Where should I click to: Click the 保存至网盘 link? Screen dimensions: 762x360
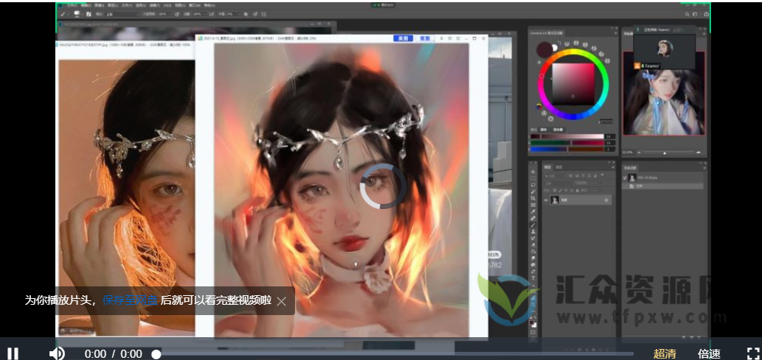(x=129, y=300)
